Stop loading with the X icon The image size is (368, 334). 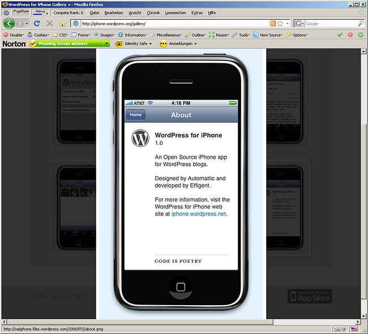(49, 23)
